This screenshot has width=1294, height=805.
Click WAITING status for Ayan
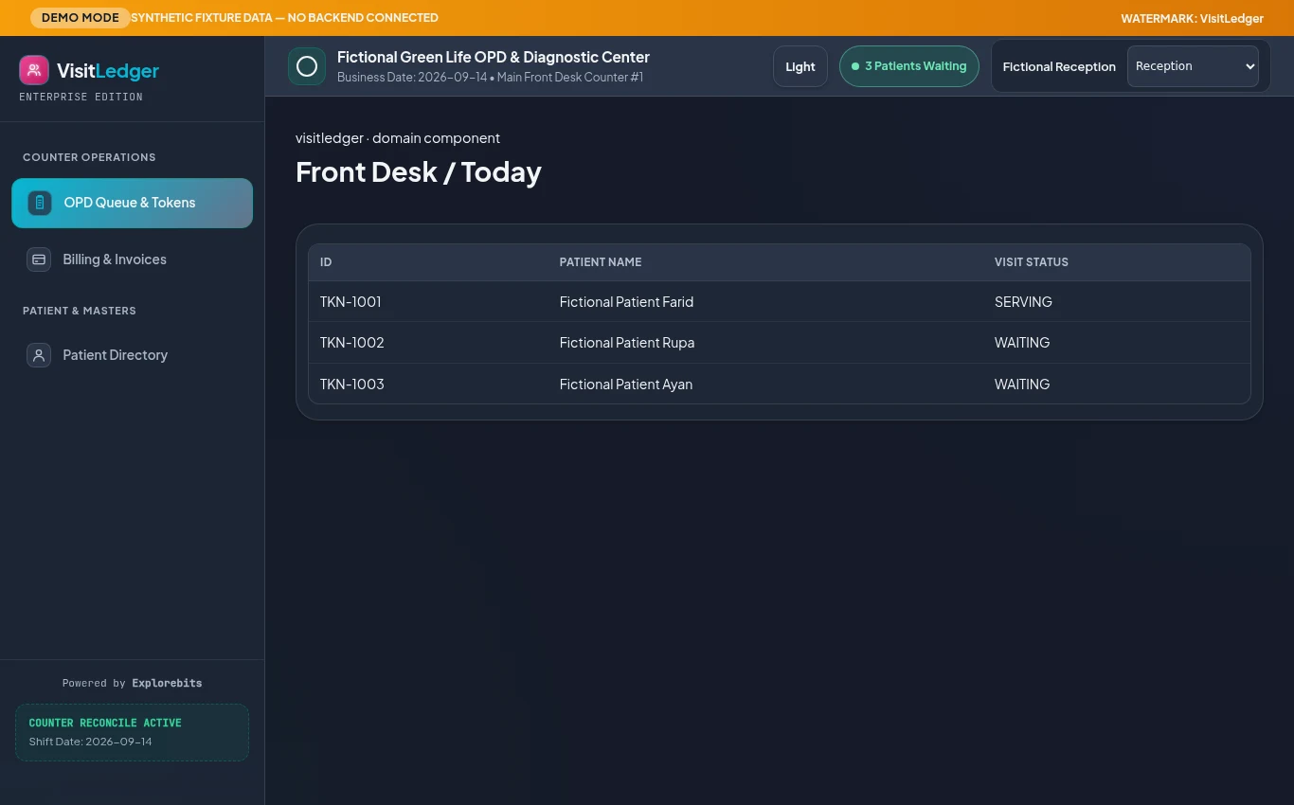(x=1022, y=385)
